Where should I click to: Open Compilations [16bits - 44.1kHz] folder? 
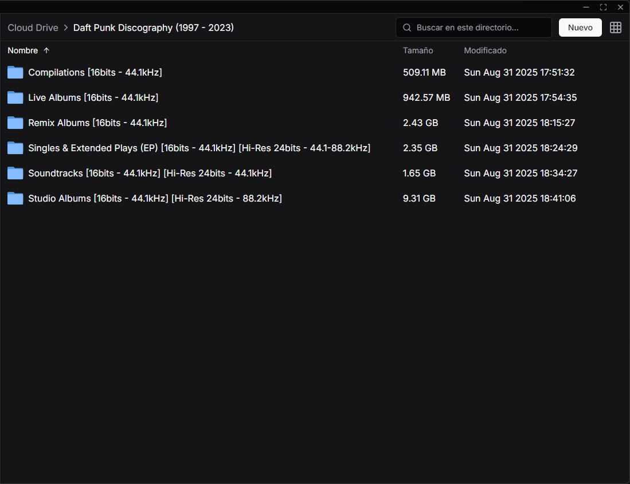pyautogui.click(x=95, y=72)
